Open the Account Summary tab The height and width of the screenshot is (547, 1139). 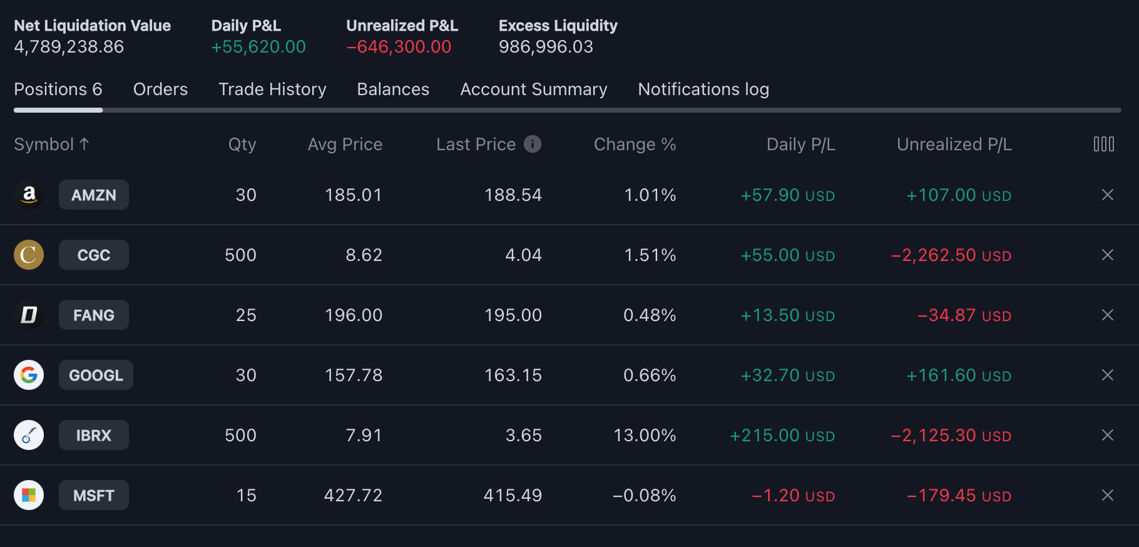point(533,89)
